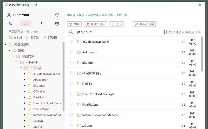Select the Free Download Manager row circle

(71, 94)
